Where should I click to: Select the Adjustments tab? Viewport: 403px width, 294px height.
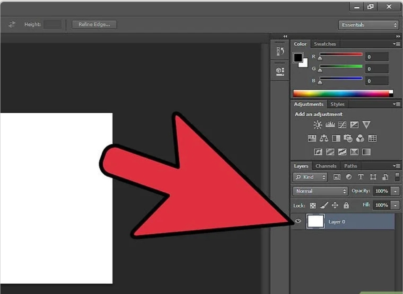tap(309, 104)
